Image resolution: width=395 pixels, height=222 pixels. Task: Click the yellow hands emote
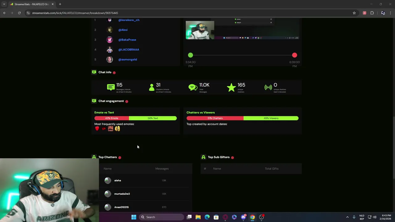click(x=117, y=129)
